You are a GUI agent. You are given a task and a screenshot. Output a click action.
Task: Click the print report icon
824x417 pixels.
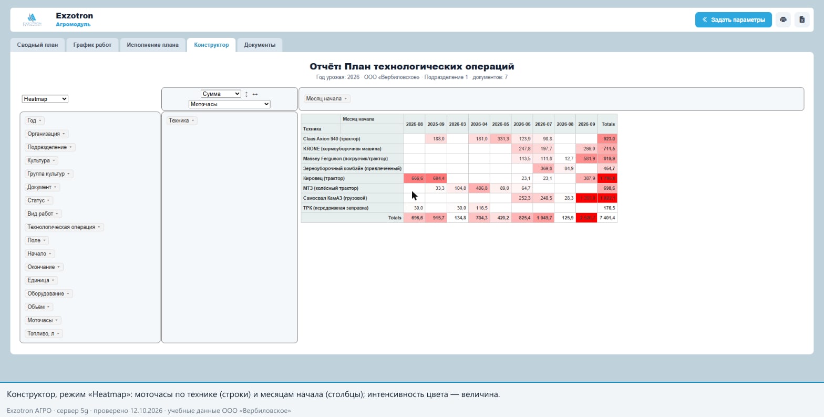pyautogui.click(x=783, y=20)
